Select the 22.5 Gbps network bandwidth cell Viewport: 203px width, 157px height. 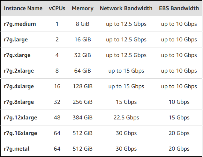126,118
